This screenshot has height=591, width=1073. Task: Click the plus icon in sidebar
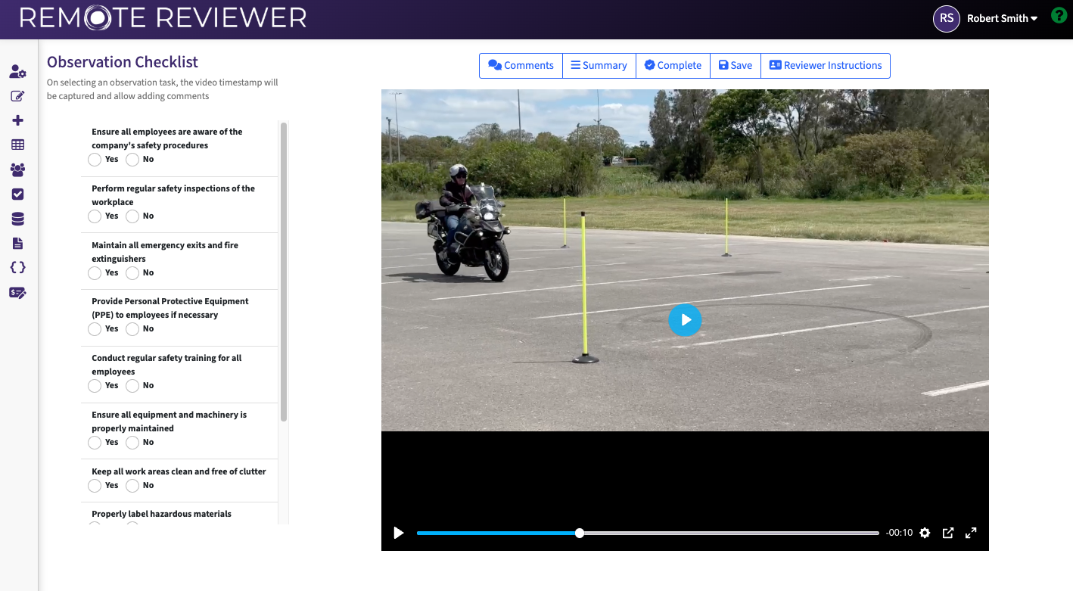(18, 120)
